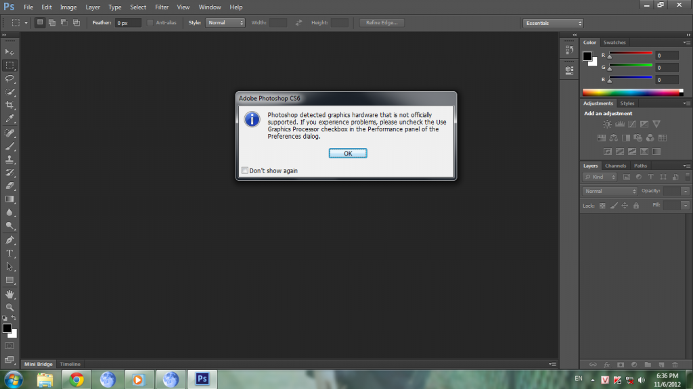Click the Refine Edge button
Viewport: 693px width, 389px height.
382,22
